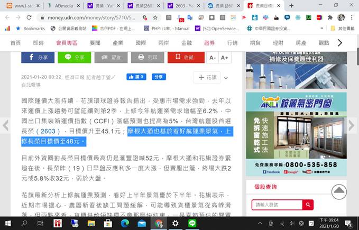359x230 pixels.
Task: Decrease font size with A- button
Action: click(x=212, y=57)
